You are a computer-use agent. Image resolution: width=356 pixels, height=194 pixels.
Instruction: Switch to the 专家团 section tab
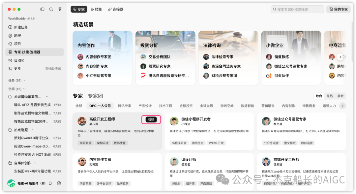pyautogui.click(x=95, y=96)
